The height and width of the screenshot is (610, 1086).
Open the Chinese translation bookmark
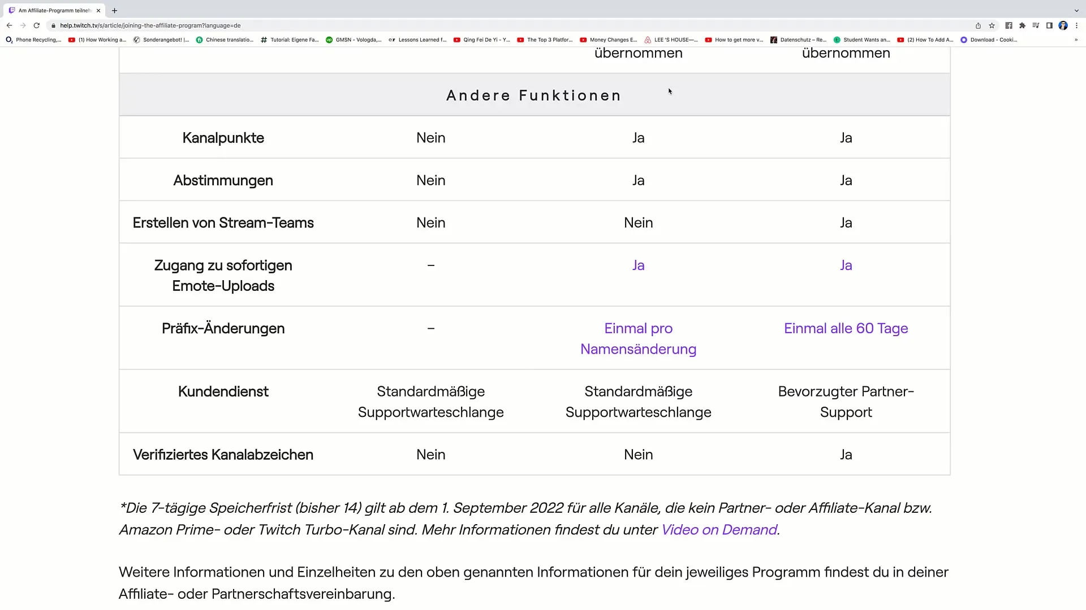point(225,40)
